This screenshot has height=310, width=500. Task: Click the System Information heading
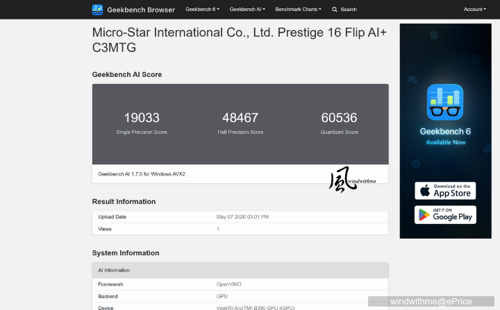pos(126,253)
